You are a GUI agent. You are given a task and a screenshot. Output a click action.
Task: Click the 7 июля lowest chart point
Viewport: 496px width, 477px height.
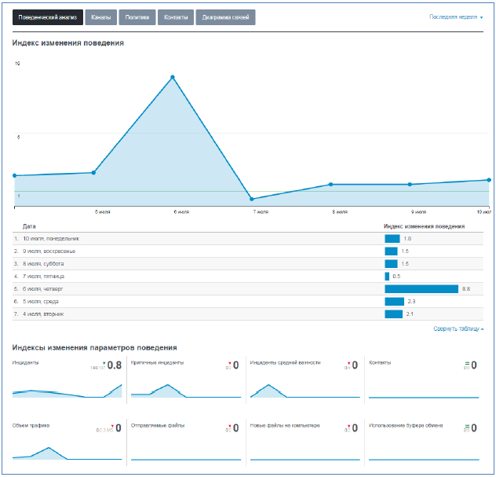252,199
